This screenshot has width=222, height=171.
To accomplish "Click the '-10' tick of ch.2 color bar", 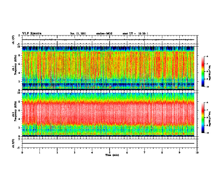I will point(207,133).
